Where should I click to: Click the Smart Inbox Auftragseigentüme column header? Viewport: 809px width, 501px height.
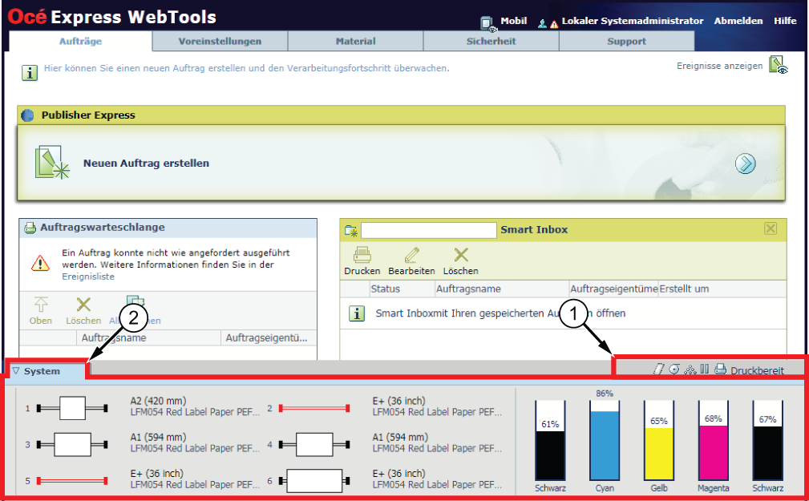click(x=614, y=289)
